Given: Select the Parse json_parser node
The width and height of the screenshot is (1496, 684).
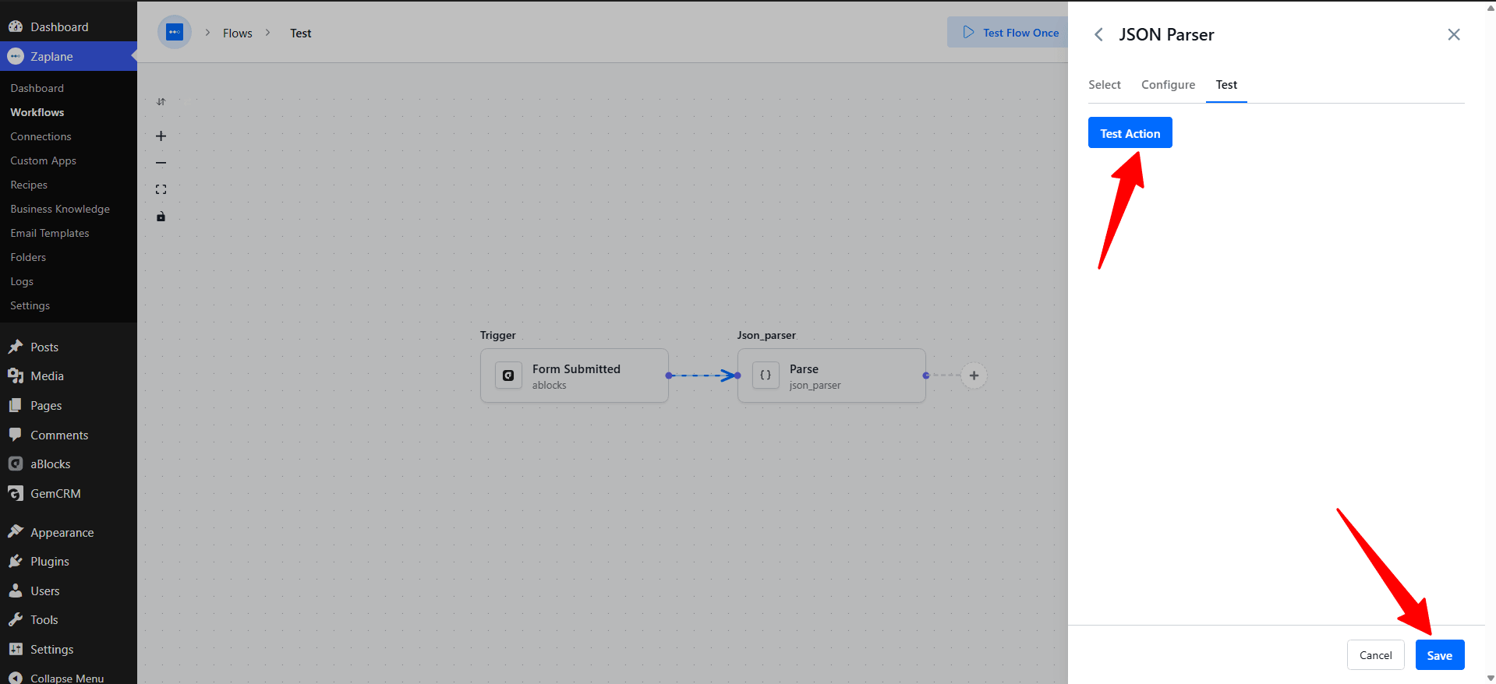Looking at the screenshot, I should (x=832, y=375).
